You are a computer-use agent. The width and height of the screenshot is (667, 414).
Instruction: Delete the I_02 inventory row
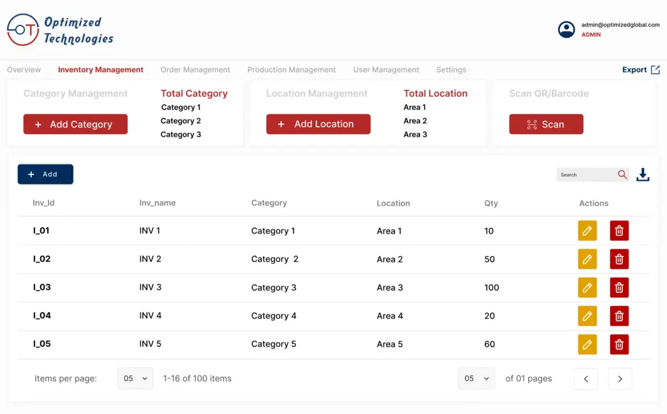619,259
